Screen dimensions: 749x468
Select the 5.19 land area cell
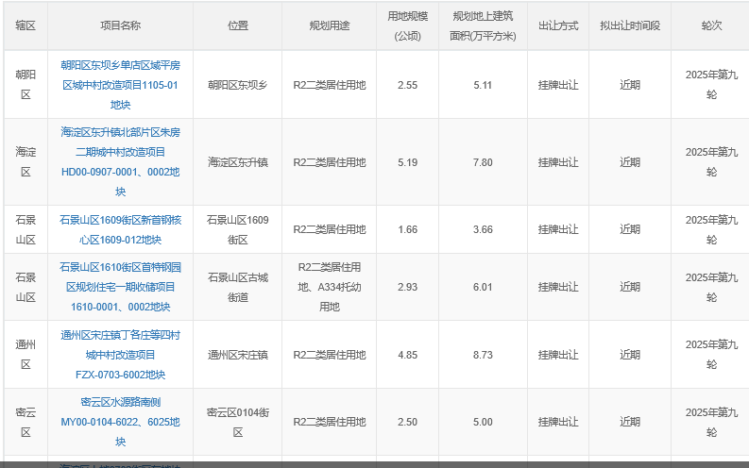(407, 162)
